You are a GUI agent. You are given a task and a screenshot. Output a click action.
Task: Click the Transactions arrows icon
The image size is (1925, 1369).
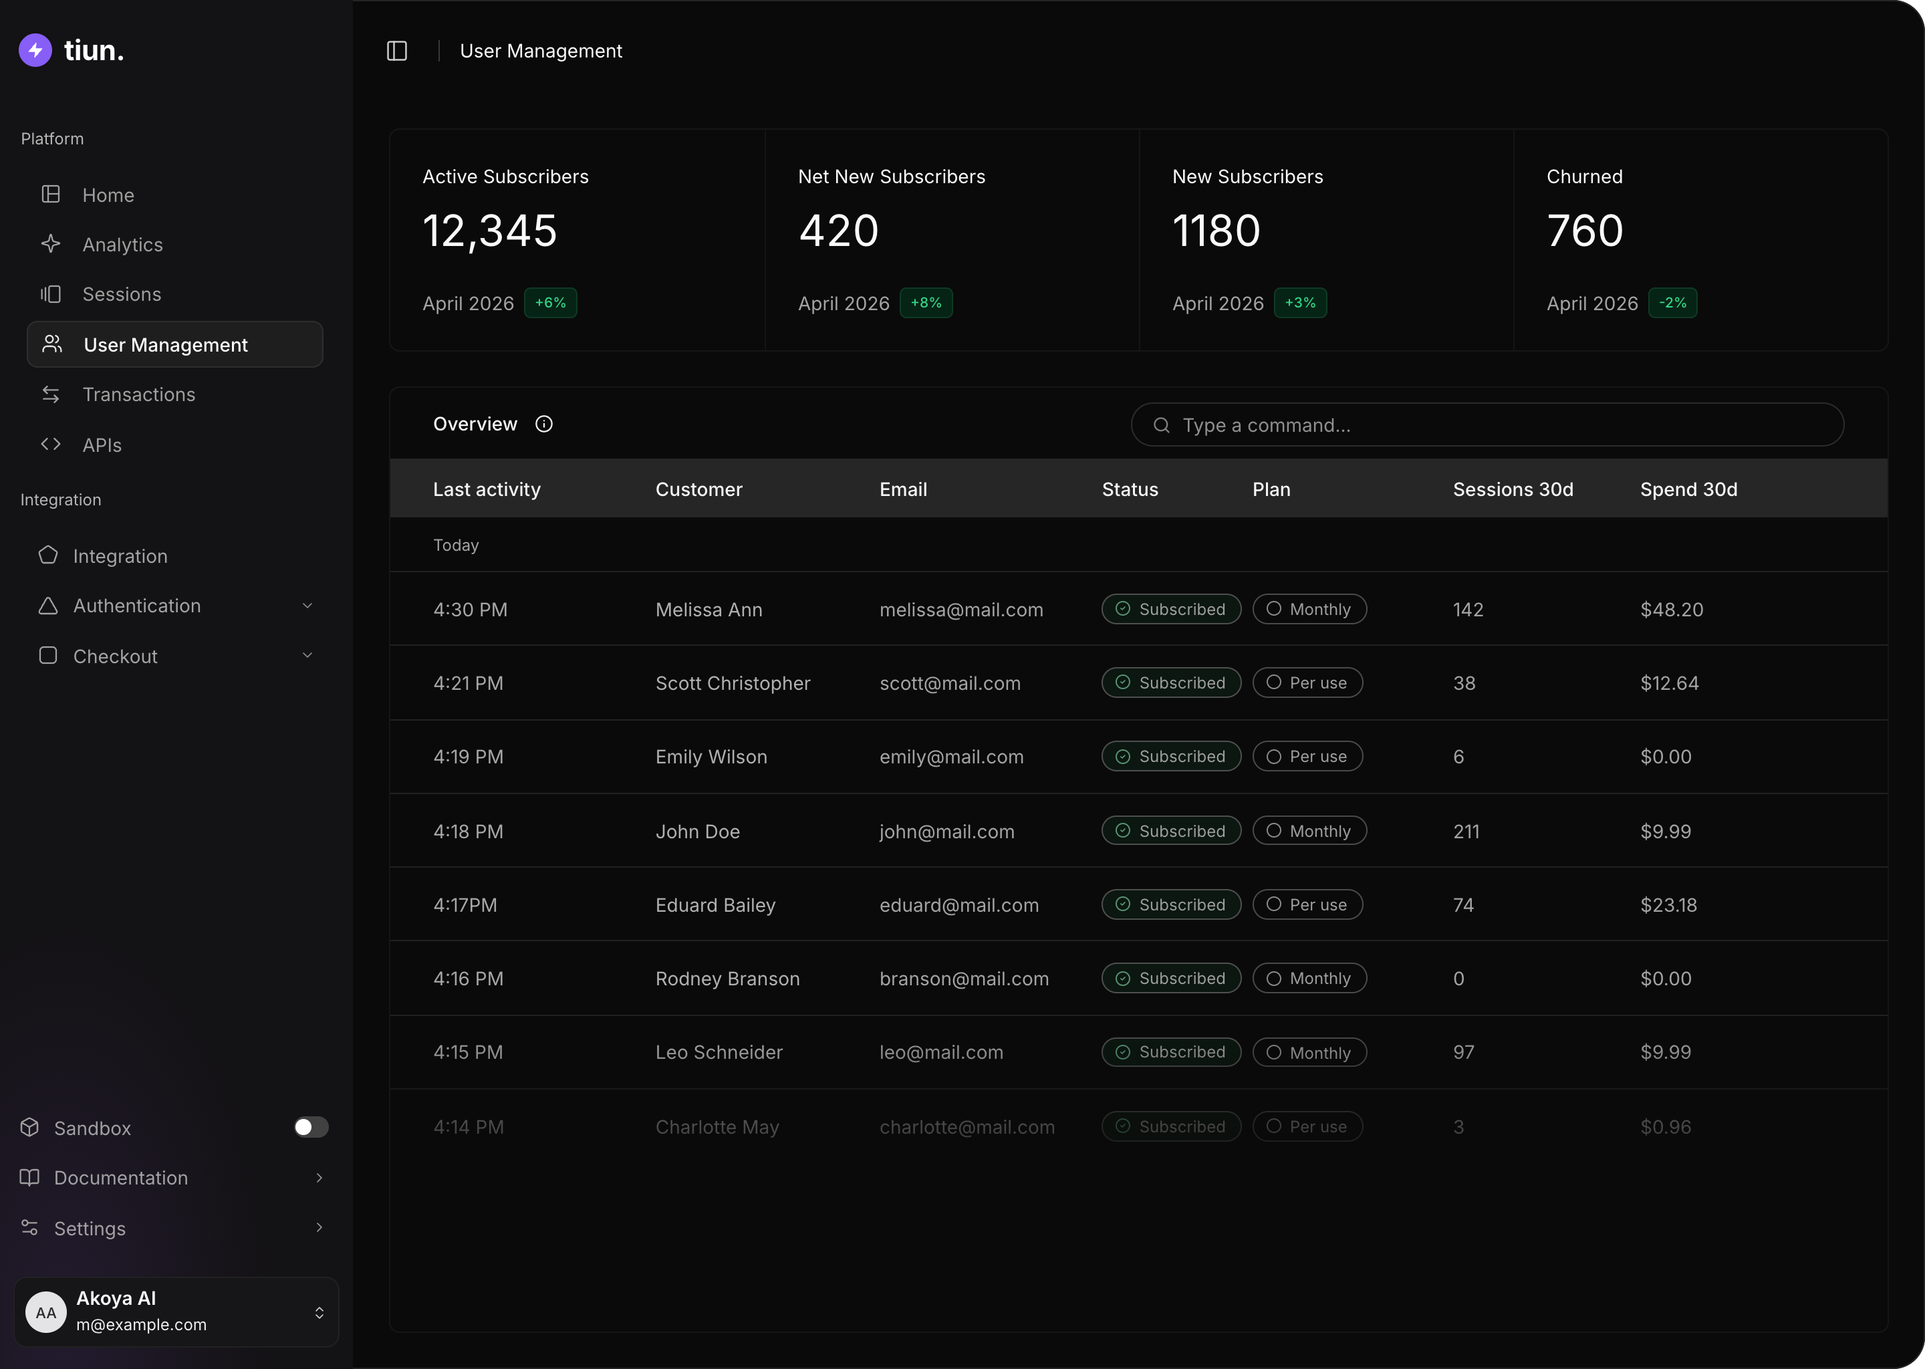point(51,394)
